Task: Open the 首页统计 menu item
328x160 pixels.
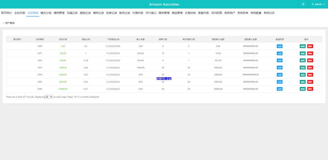Action: [x=6, y=13]
